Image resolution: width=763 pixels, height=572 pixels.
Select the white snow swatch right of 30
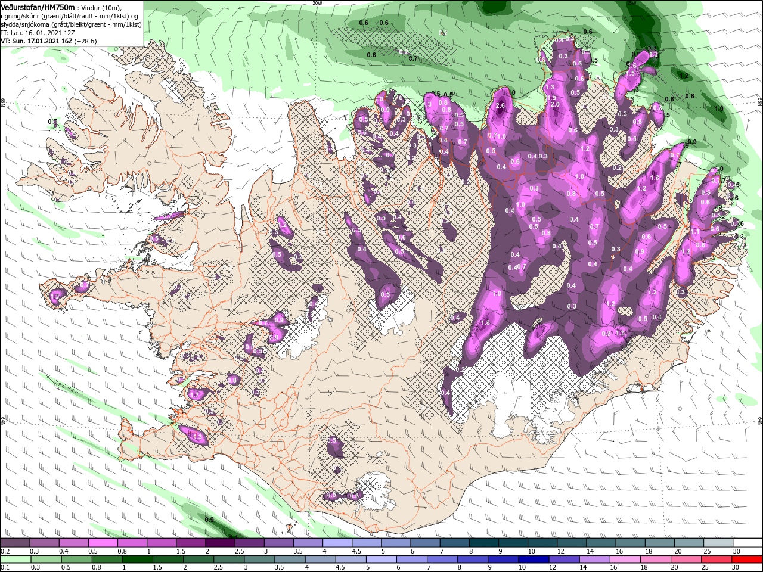point(748,543)
